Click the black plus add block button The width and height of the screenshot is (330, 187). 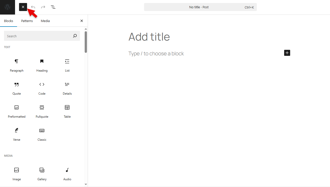pos(287,53)
